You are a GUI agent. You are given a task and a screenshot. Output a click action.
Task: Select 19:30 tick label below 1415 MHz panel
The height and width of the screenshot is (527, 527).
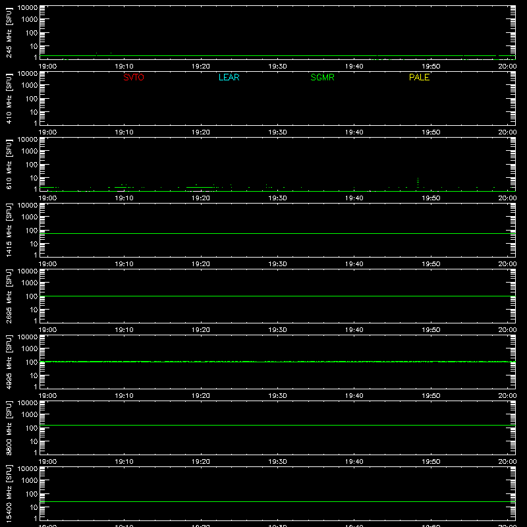point(277,264)
